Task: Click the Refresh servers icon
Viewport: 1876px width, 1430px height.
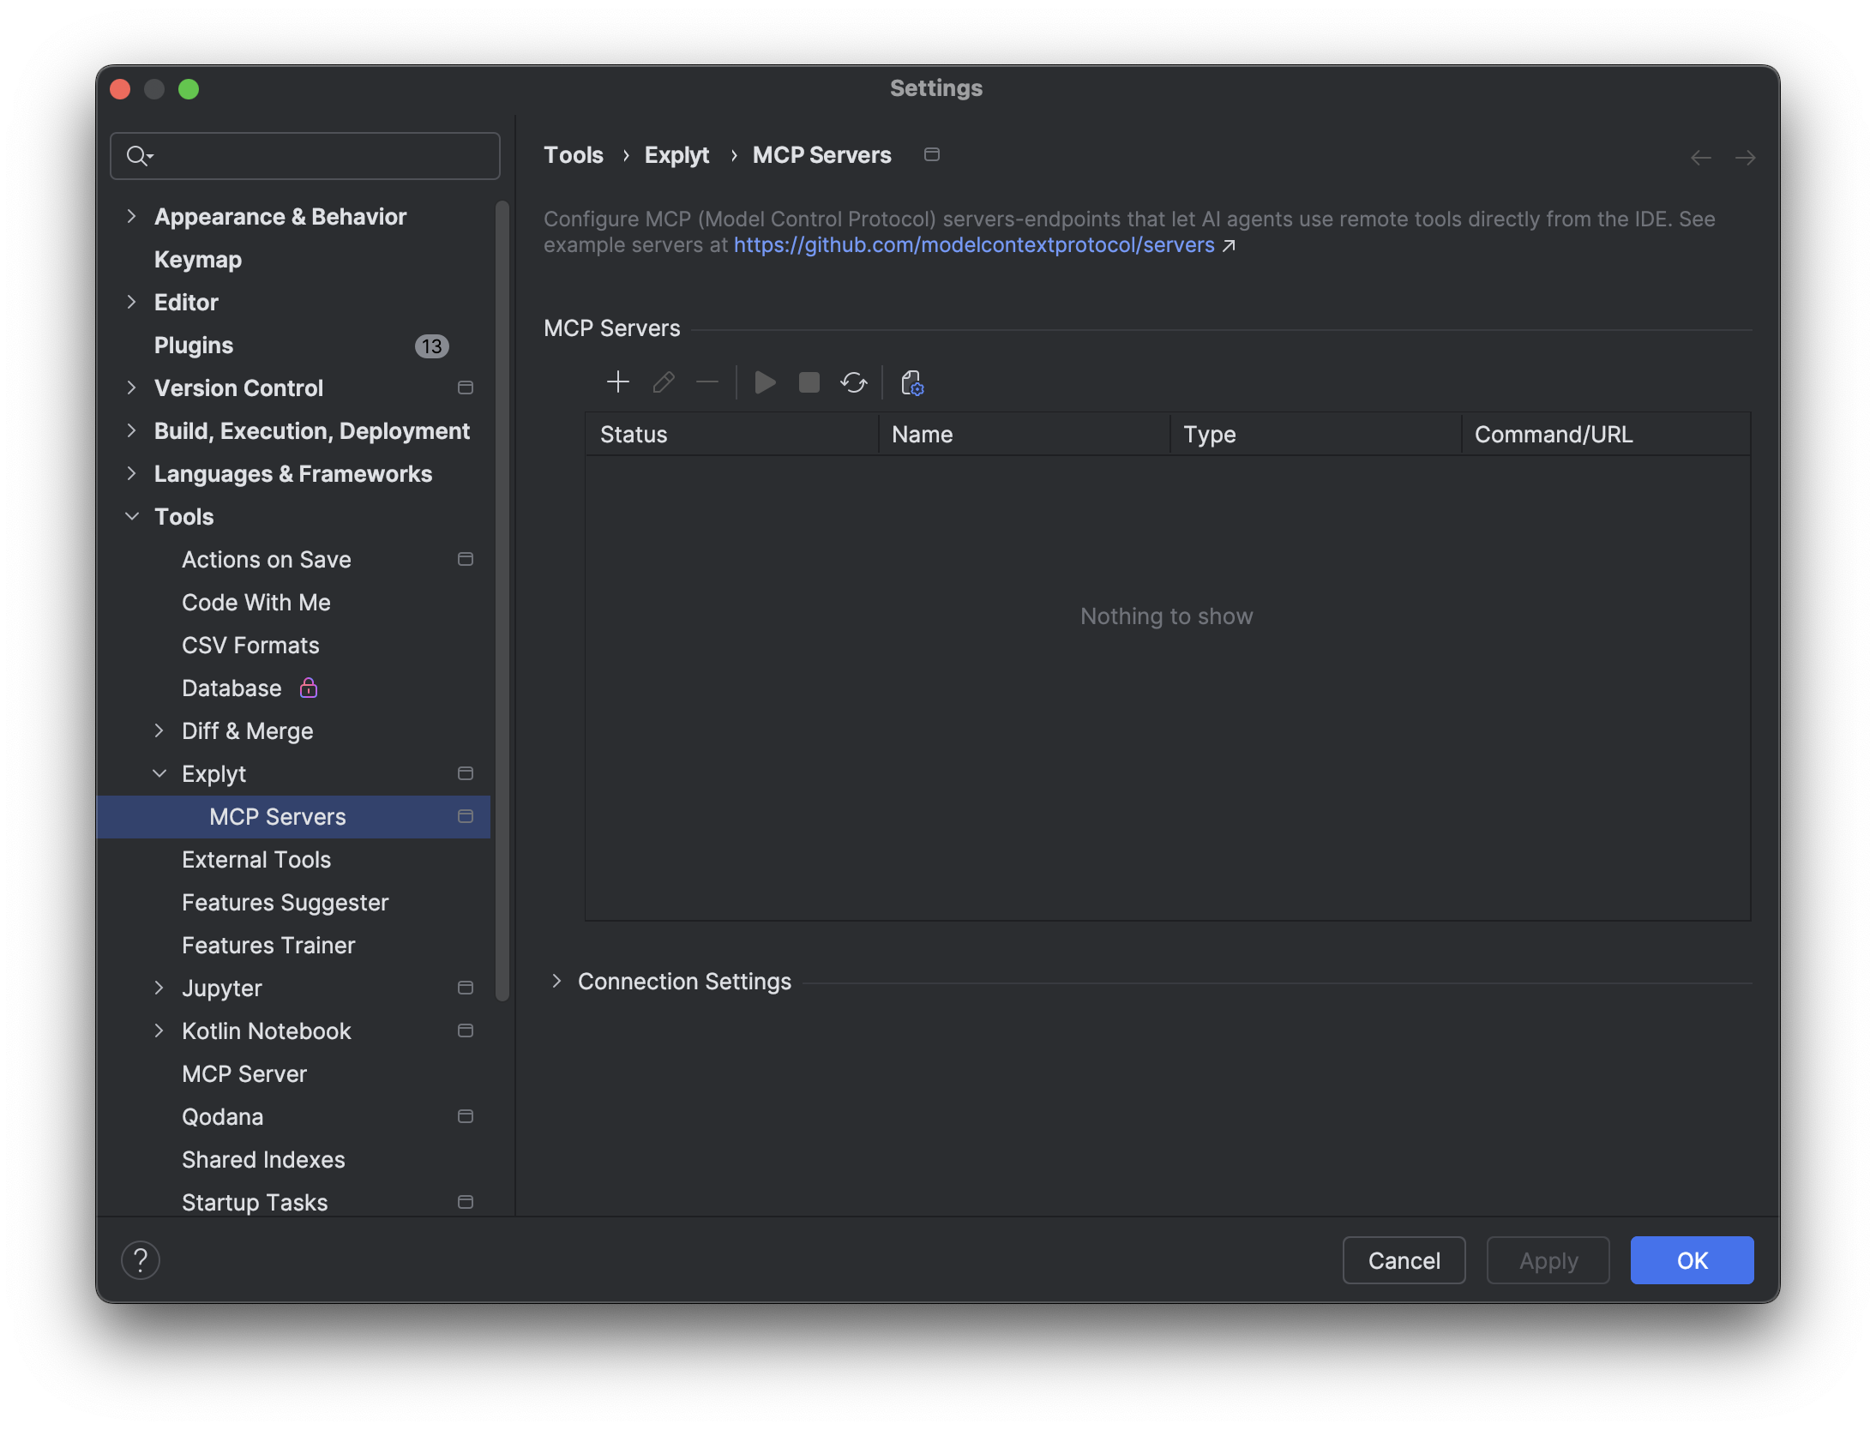Action: tap(853, 382)
